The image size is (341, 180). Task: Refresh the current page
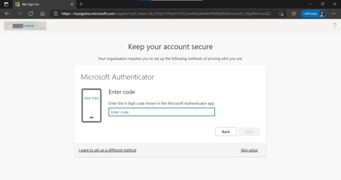point(31,14)
